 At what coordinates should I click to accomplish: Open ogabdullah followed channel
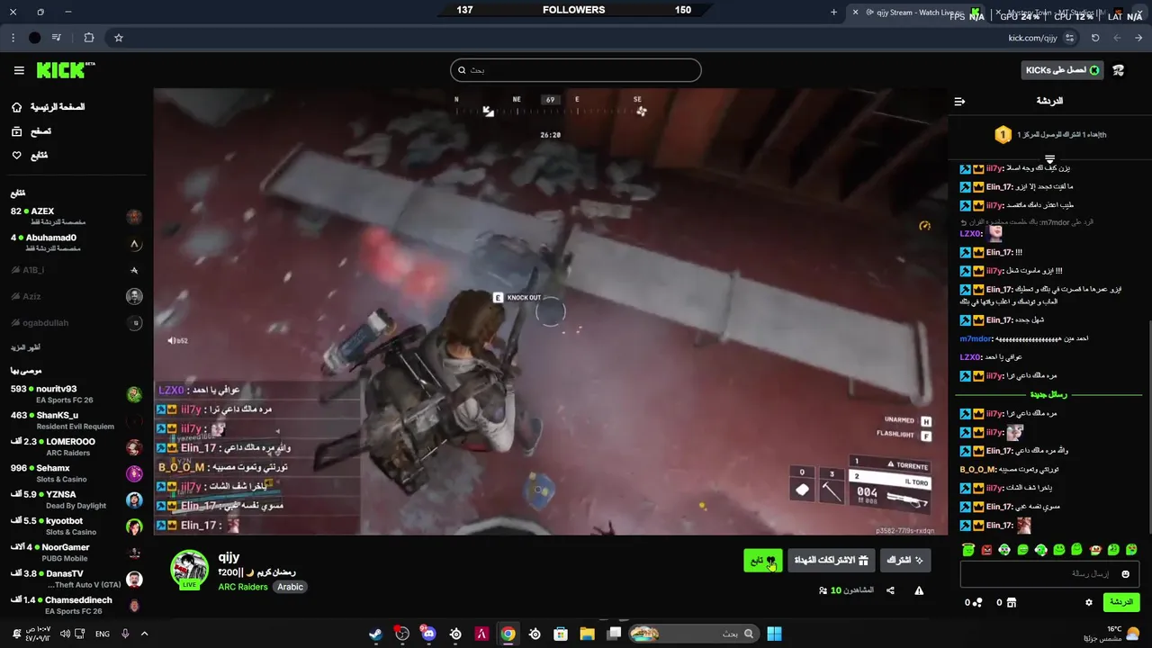[76, 322]
